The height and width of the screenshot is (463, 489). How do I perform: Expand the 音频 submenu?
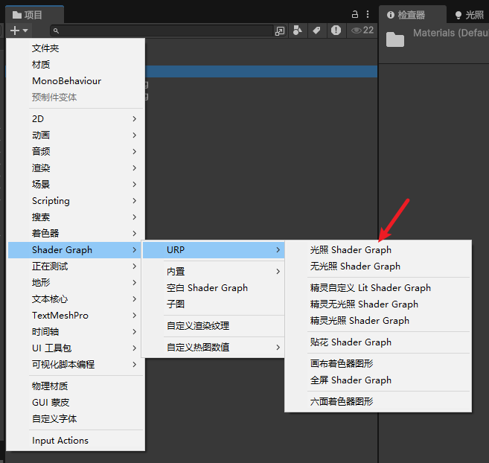pyautogui.click(x=75, y=152)
